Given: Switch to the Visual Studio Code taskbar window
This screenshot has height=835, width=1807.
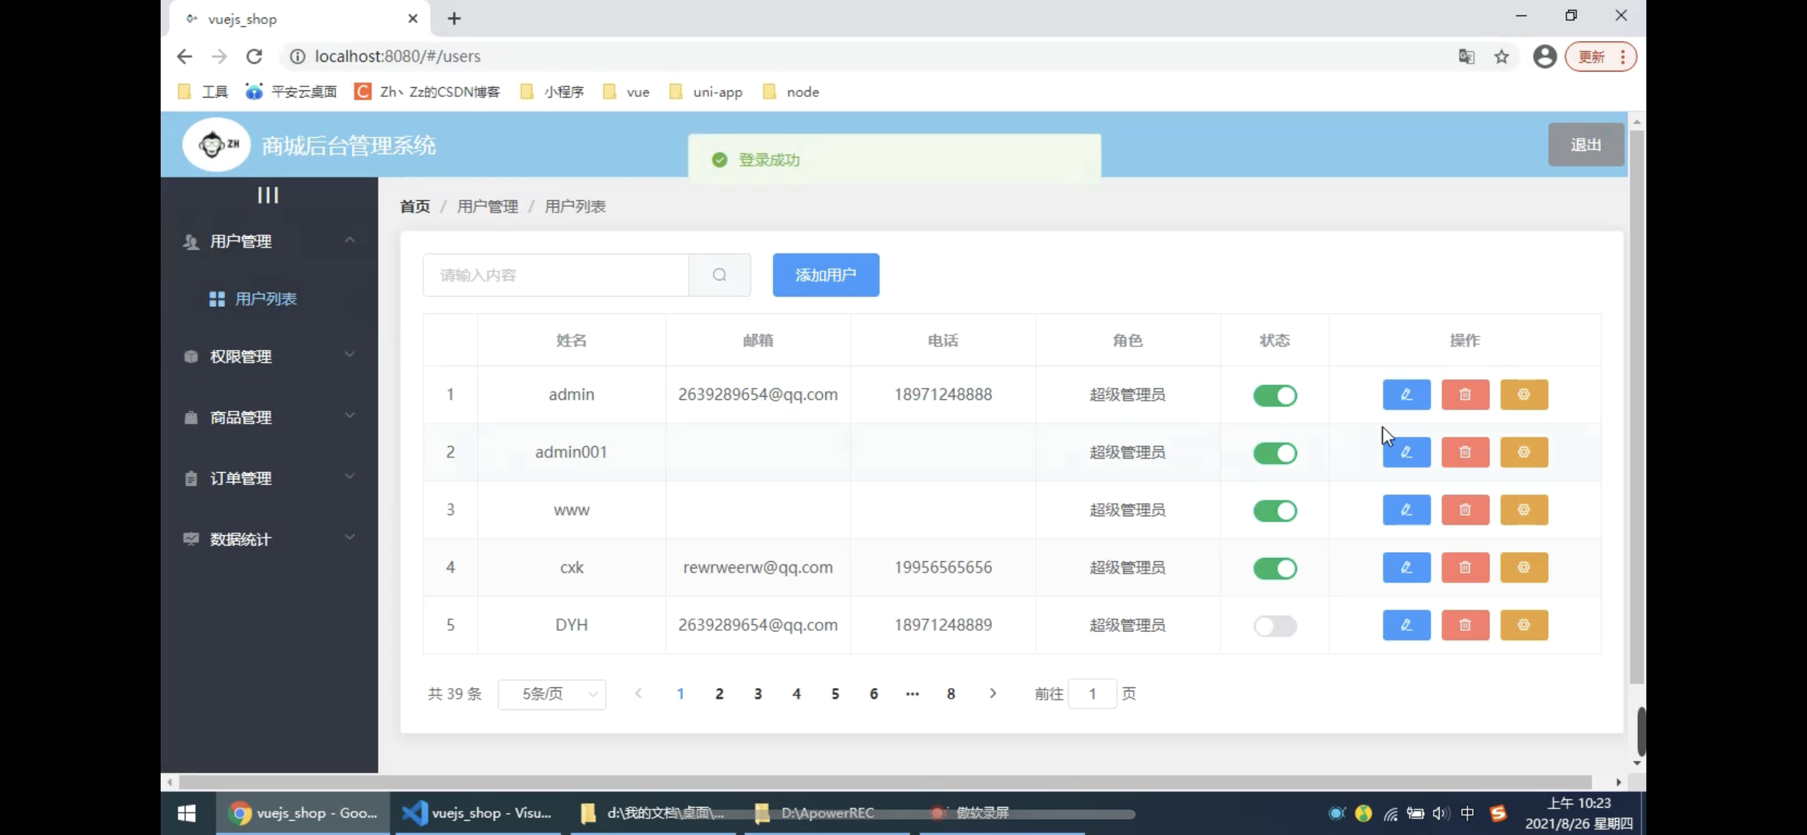Looking at the screenshot, I should pos(477,813).
